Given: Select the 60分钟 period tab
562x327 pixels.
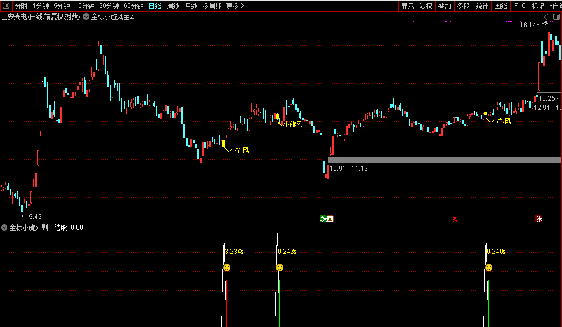Looking at the screenshot, I should tap(133, 6).
